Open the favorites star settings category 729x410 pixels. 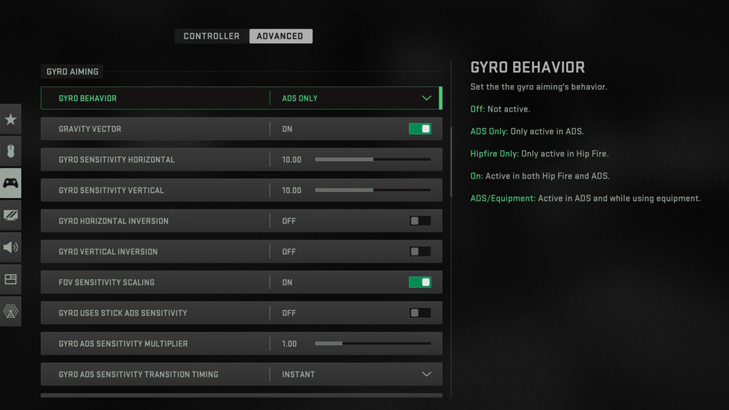coord(11,119)
